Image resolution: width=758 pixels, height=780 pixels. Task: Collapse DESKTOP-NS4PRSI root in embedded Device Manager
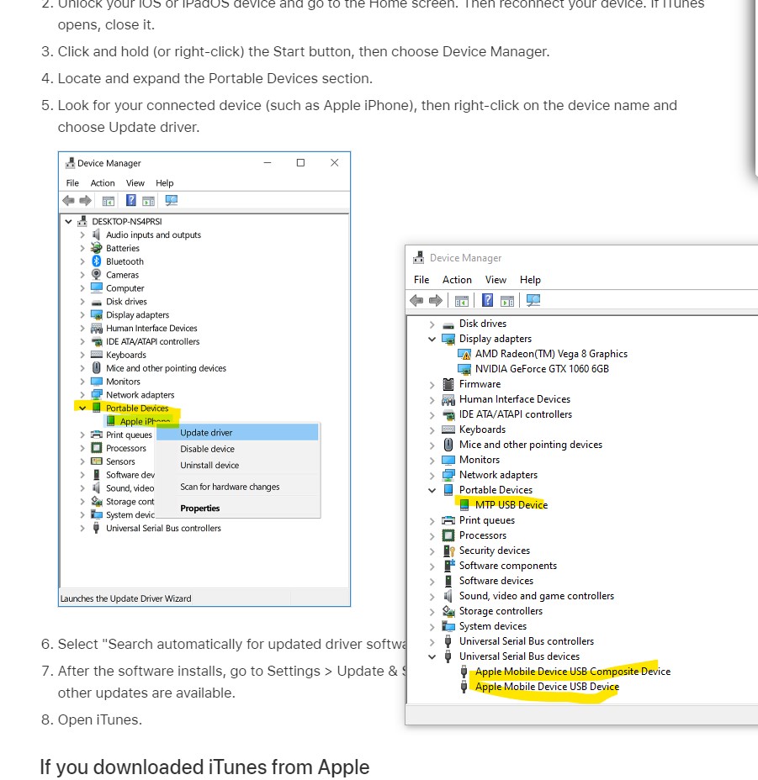tap(68, 221)
